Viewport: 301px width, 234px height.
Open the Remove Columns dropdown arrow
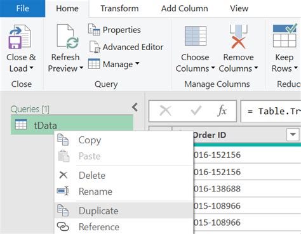pyautogui.click(x=256, y=68)
